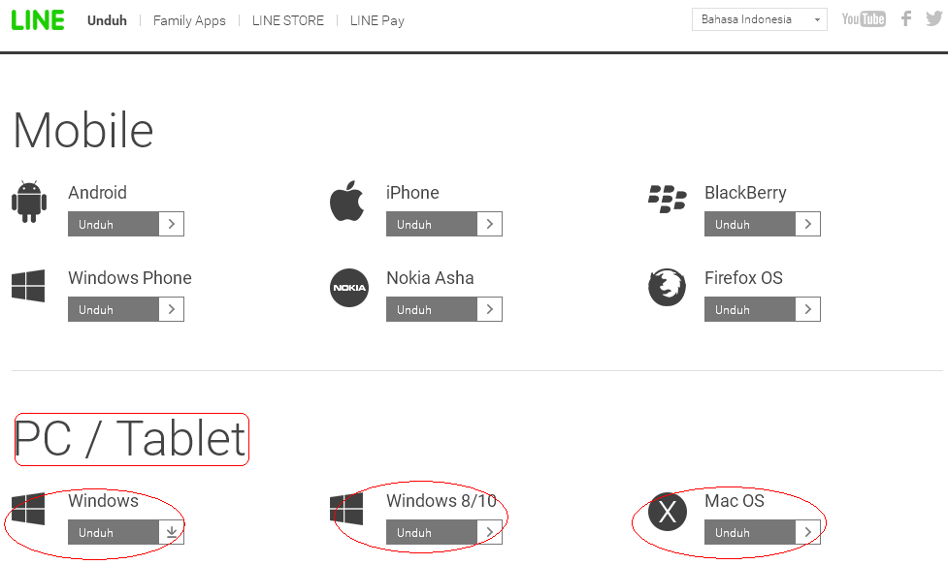
Task: Click the Unduh button under BlackBerry
Action: [750, 224]
